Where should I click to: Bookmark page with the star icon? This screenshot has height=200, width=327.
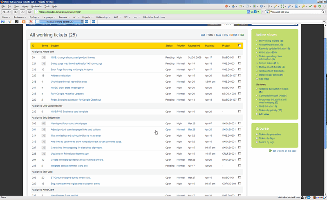(252, 12)
